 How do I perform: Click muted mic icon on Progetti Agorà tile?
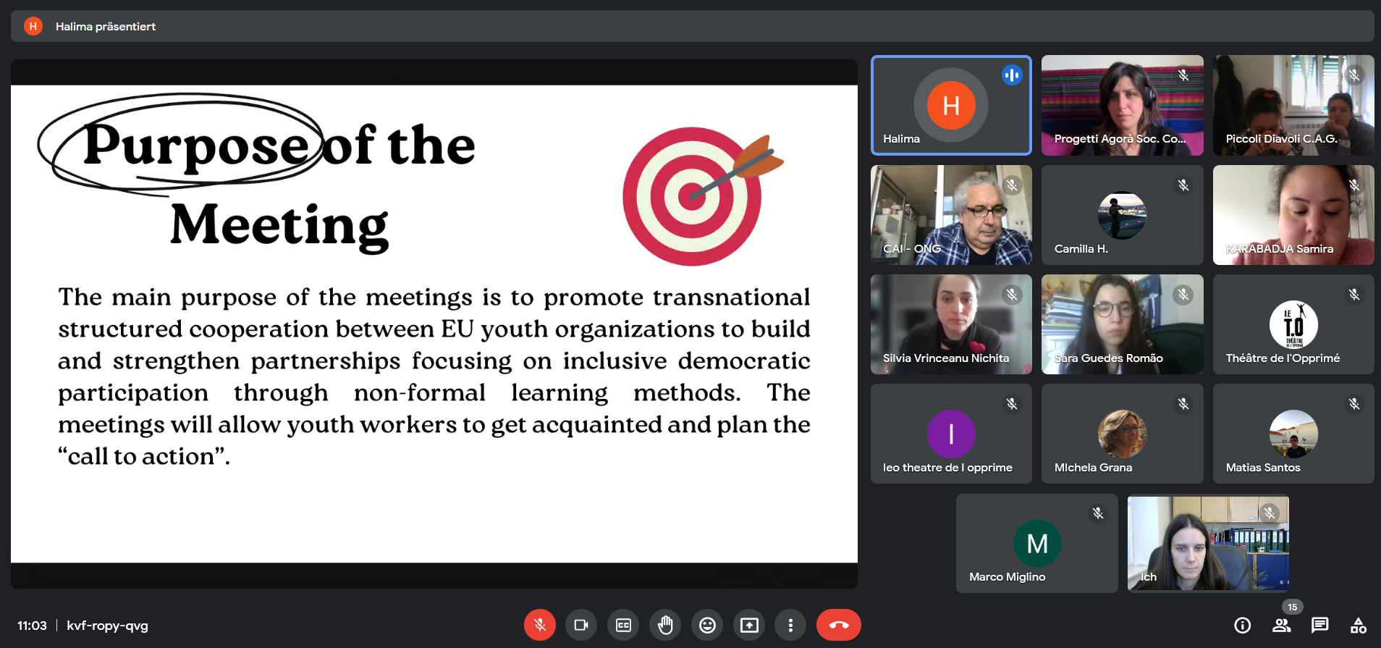(x=1183, y=75)
